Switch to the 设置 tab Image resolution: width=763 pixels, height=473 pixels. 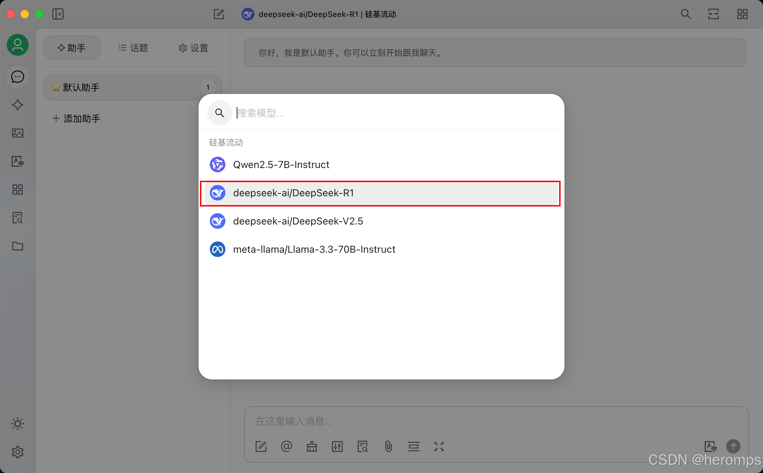tap(194, 48)
